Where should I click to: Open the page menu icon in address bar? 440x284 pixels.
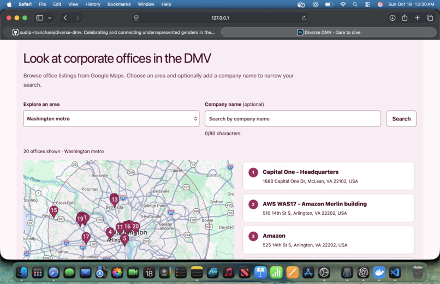(136, 18)
